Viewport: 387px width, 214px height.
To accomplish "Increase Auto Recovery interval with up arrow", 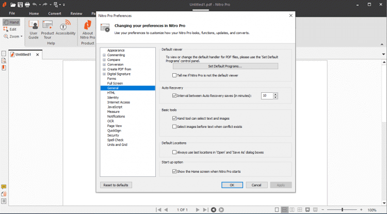I will (276, 94).
